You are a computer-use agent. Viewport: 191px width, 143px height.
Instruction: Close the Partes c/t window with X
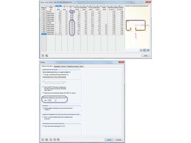click(x=148, y=2)
